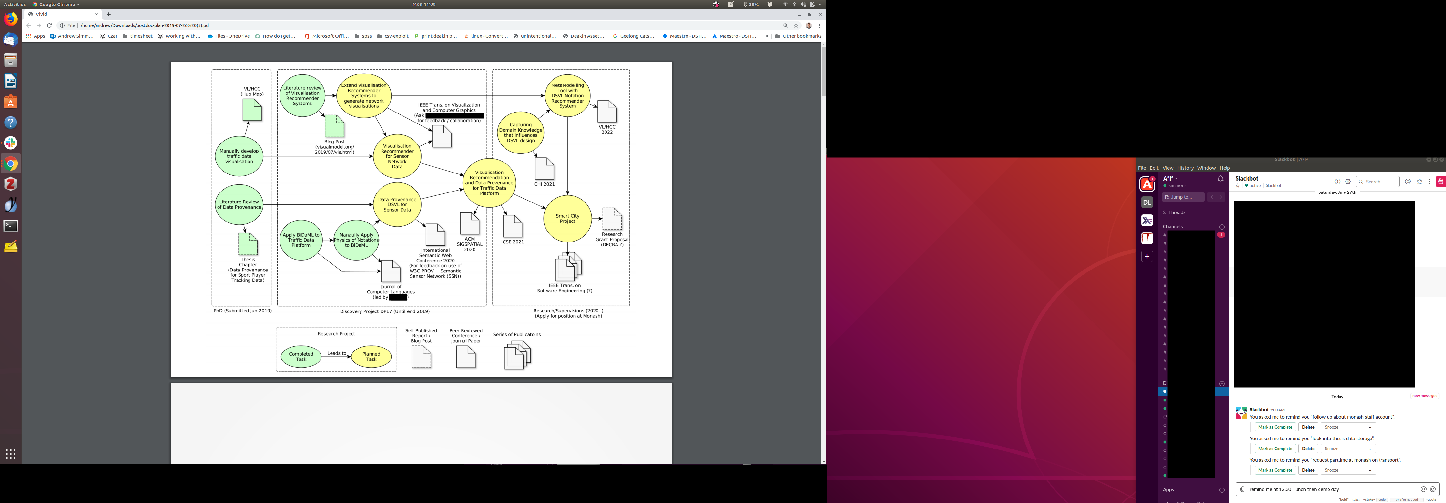Show mentions and reactions in Slack header
The width and height of the screenshot is (1446, 503).
pyautogui.click(x=1408, y=182)
